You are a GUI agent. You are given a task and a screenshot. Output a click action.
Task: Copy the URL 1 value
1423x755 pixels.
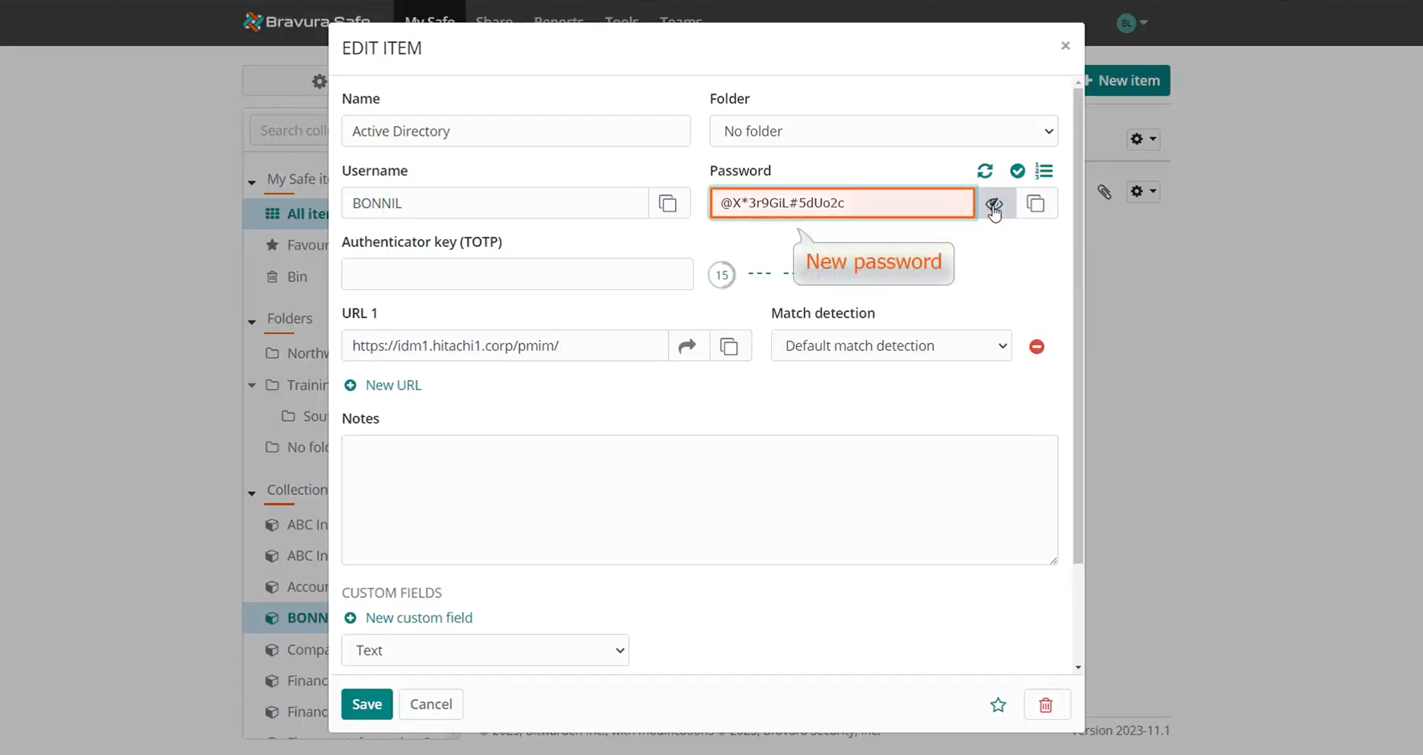[x=729, y=346]
